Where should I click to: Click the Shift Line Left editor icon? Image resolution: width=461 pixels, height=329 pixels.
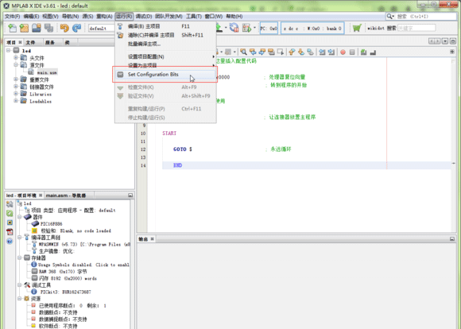click(322, 52)
